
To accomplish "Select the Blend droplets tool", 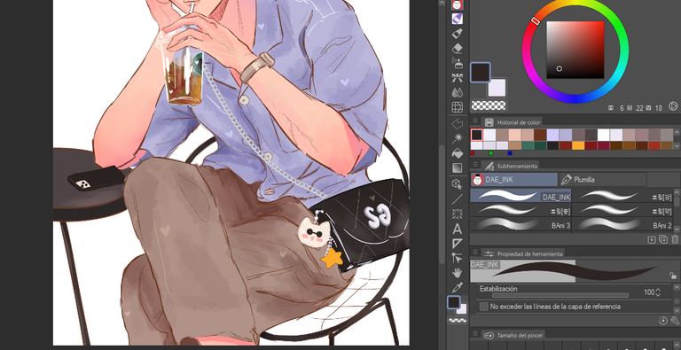I will 457,92.
